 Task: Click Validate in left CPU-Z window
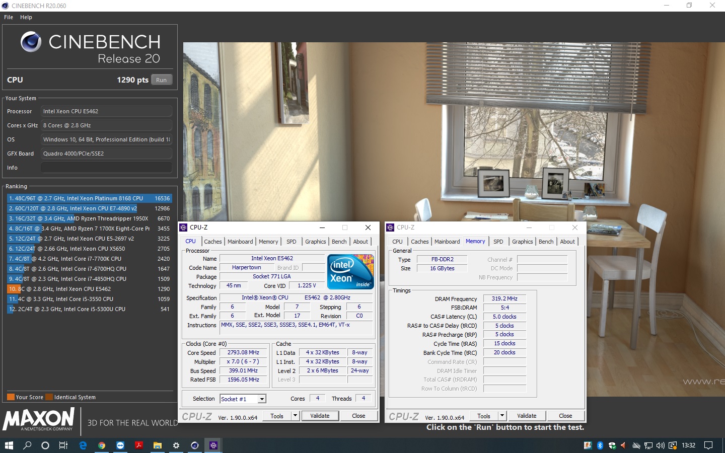pyautogui.click(x=320, y=416)
